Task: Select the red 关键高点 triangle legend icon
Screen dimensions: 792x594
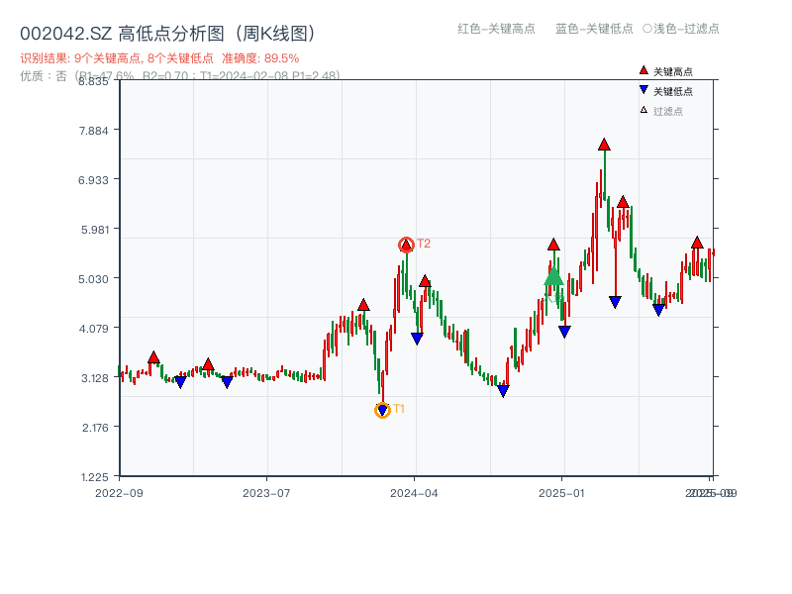Action: pyautogui.click(x=643, y=69)
